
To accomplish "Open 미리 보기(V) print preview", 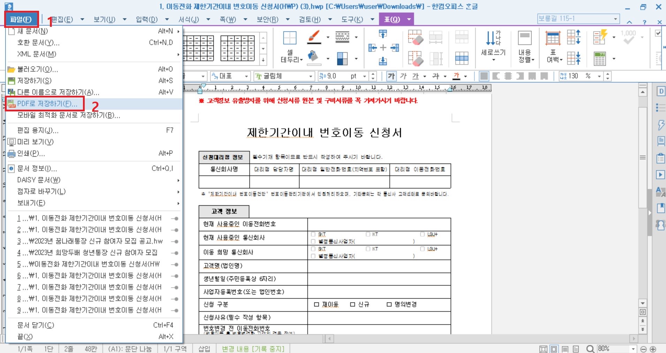I will (94, 142).
